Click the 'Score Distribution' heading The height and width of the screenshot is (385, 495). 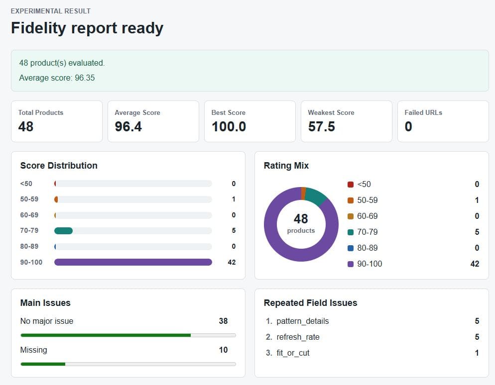coord(59,166)
